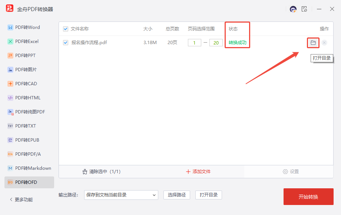The width and height of the screenshot is (341, 215).
Task: Click the PDF转图片 sidebar icon
Action: (10, 70)
